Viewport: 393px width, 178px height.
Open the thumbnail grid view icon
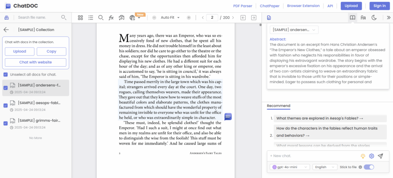[x=80, y=18]
